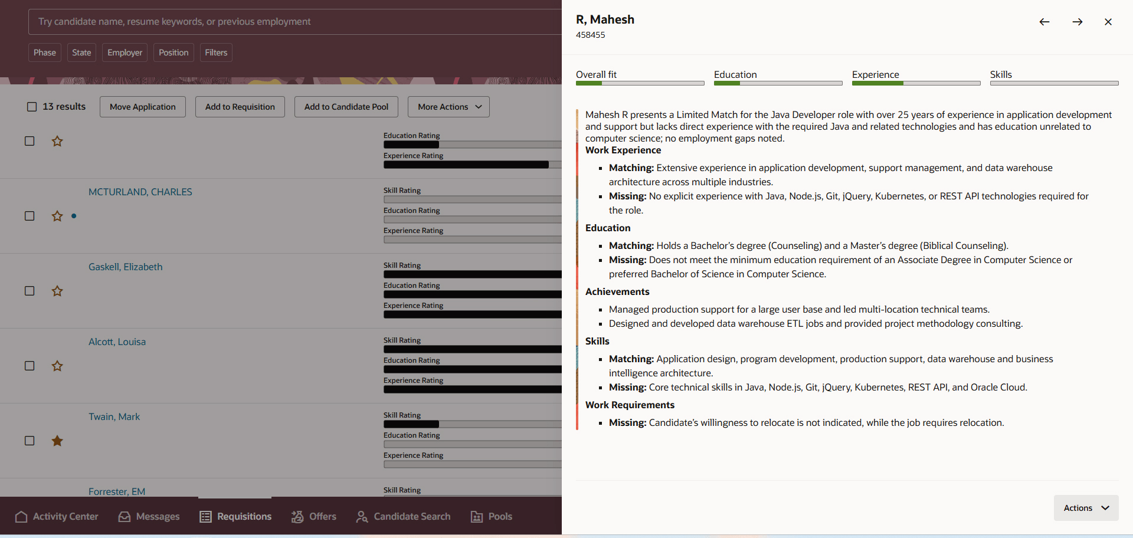Screen dimensions: 1133x538
Task: Open Twain, Mark candidate link
Action: point(114,416)
